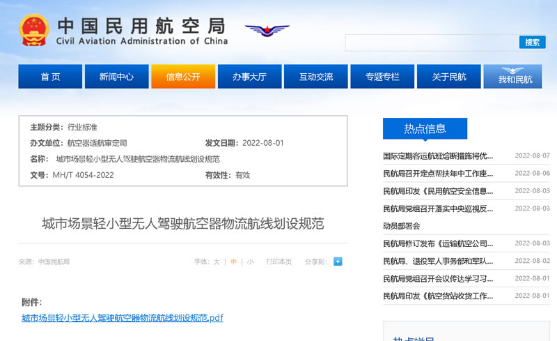Set font size to 小 (small)
Viewport: 557px width, 341px height.
click(x=250, y=262)
